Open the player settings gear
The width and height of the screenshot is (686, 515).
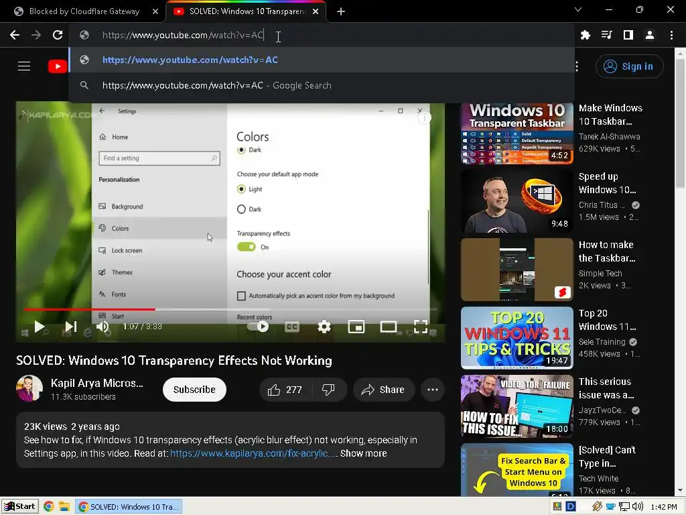(324, 327)
